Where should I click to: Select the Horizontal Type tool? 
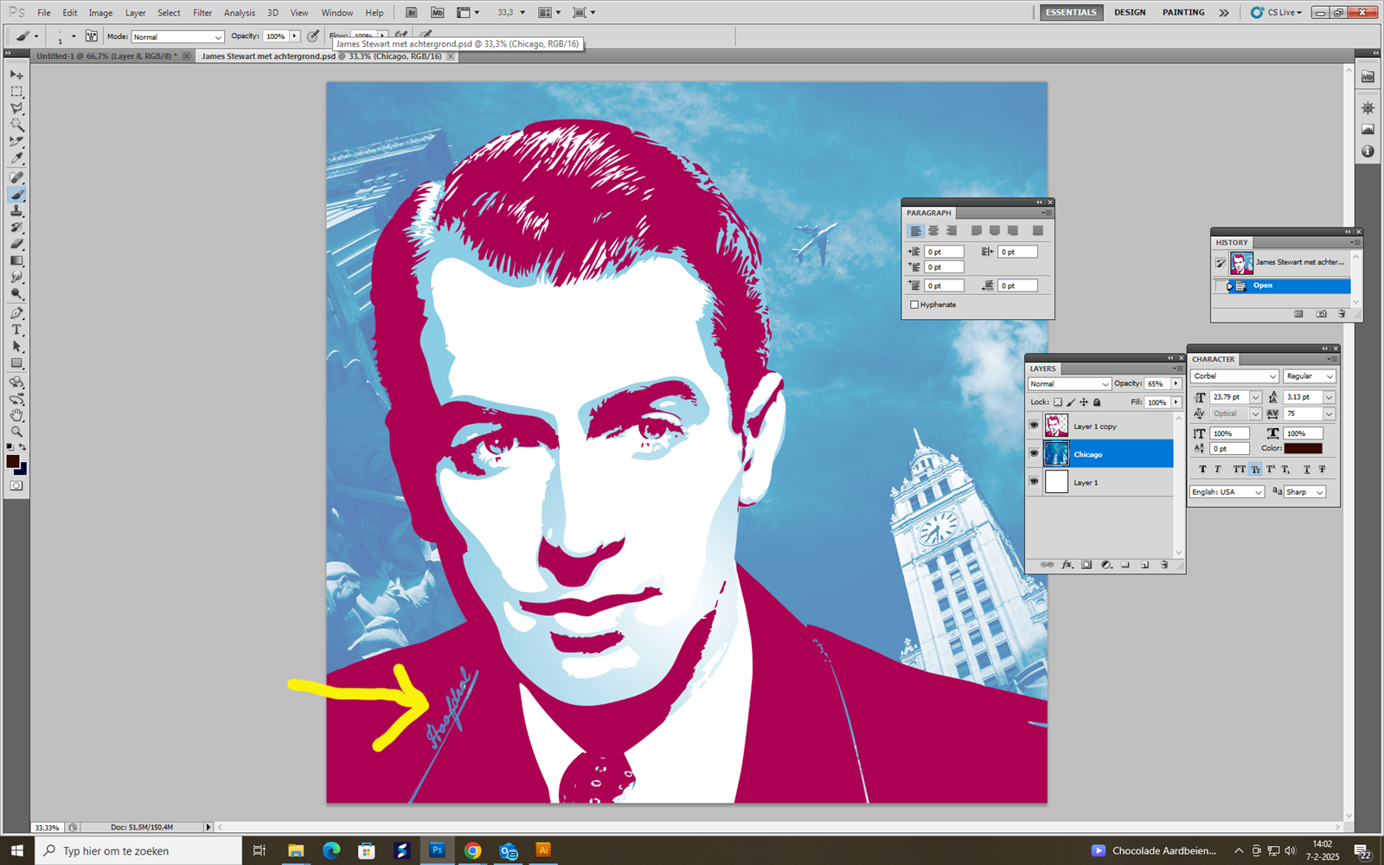click(16, 330)
